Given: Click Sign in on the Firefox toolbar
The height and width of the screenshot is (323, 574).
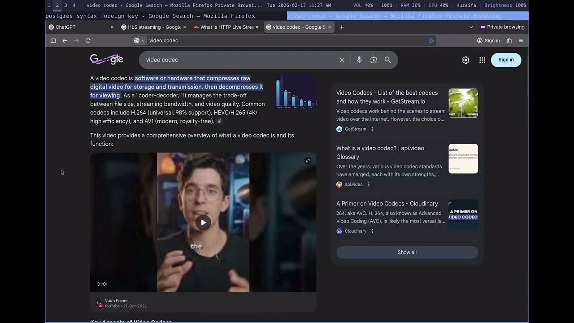Looking at the screenshot, I should [488, 40].
